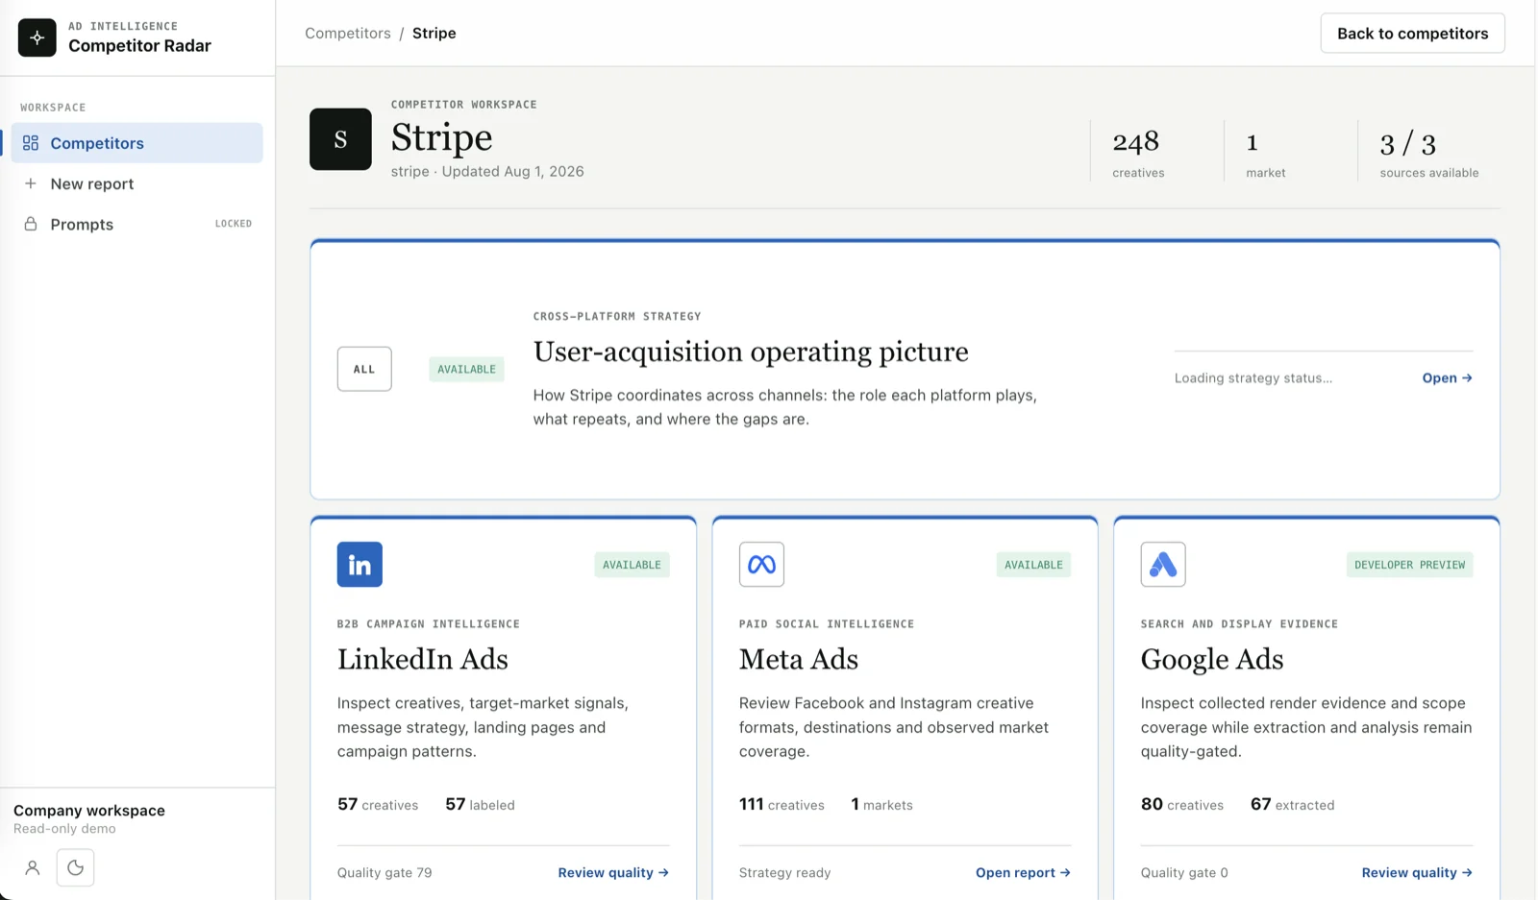The height and width of the screenshot is (900, 1538).
Task: Open the cross-platform strategy link
Action: [x=1447, y=378]
